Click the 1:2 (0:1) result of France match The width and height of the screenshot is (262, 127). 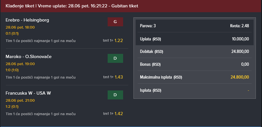12,107
